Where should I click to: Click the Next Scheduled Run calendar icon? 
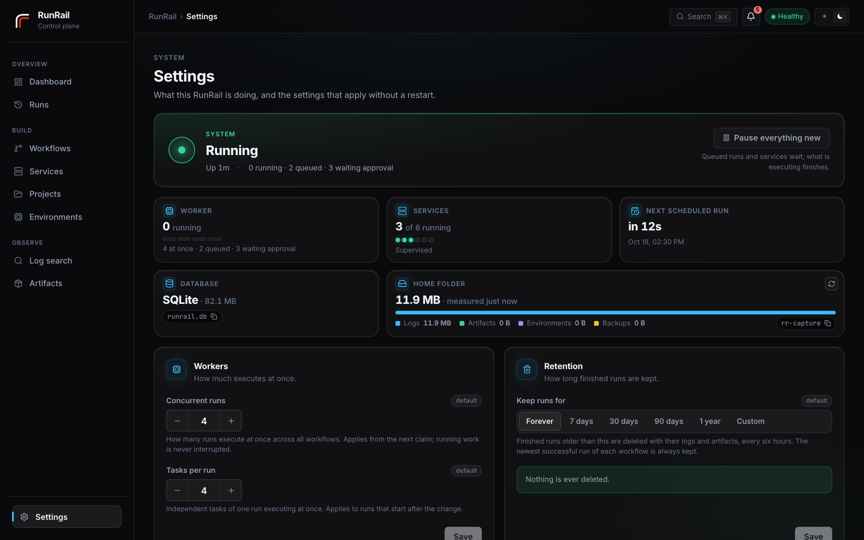pyautogui.click(x=635, y=211)
